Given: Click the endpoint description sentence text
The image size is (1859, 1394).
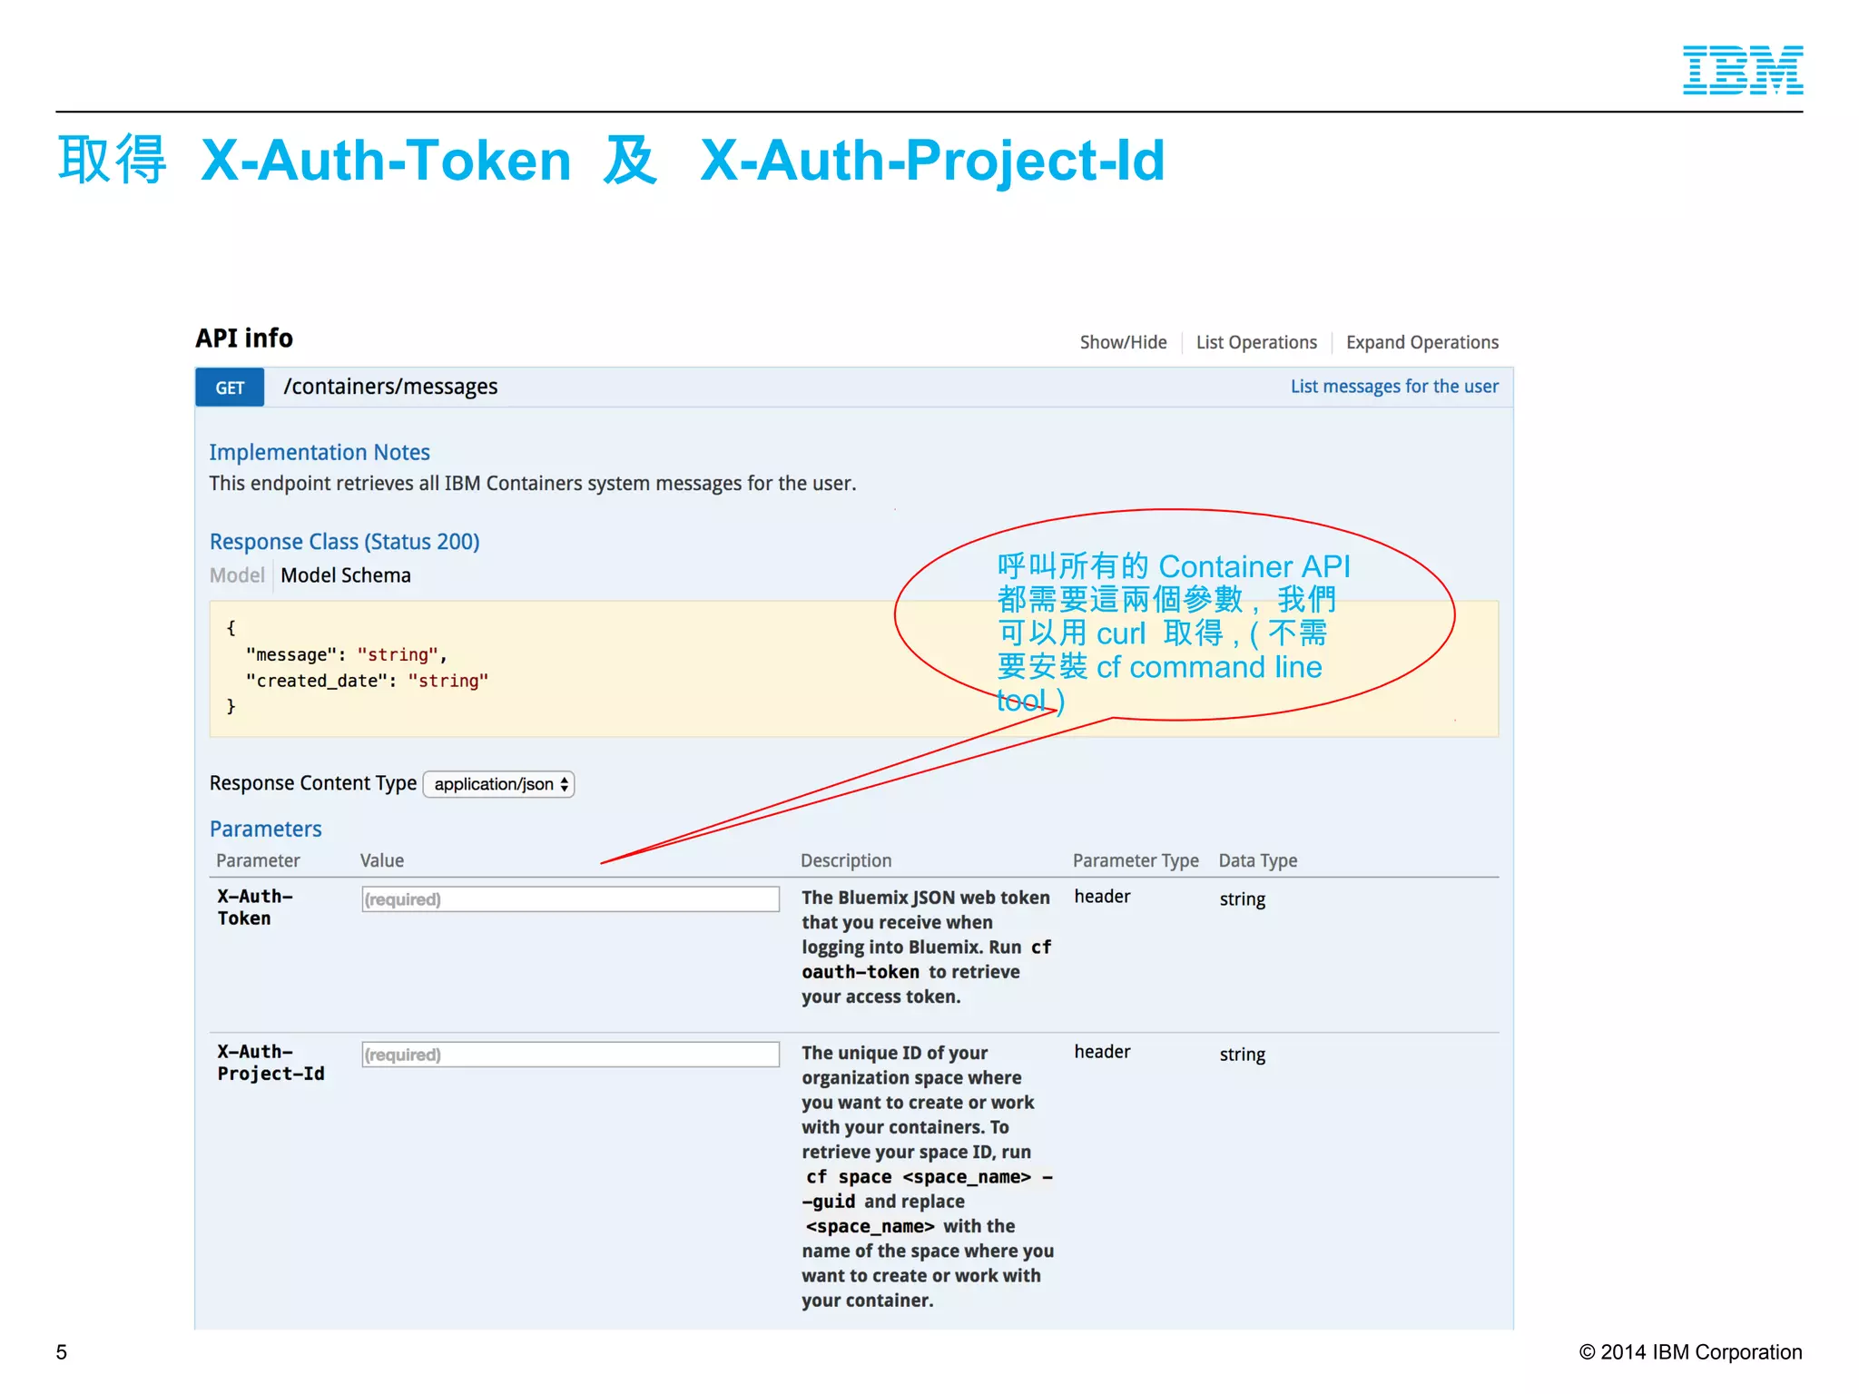Looking at the screenshot, I should click(533, 484).
